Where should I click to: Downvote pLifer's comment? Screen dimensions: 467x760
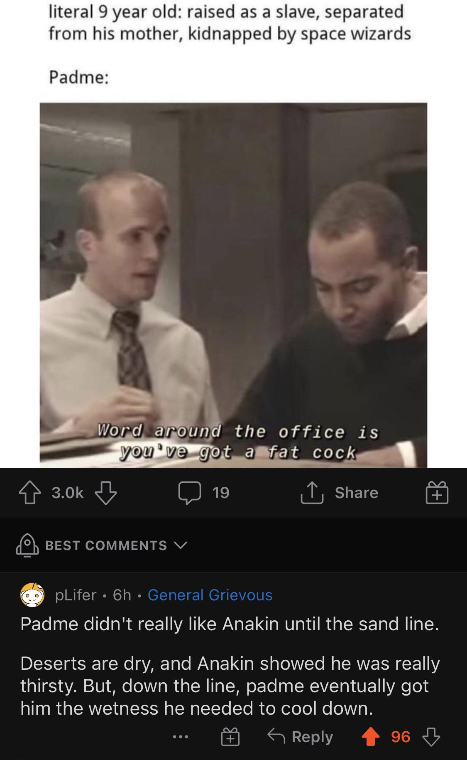(431, 737)
